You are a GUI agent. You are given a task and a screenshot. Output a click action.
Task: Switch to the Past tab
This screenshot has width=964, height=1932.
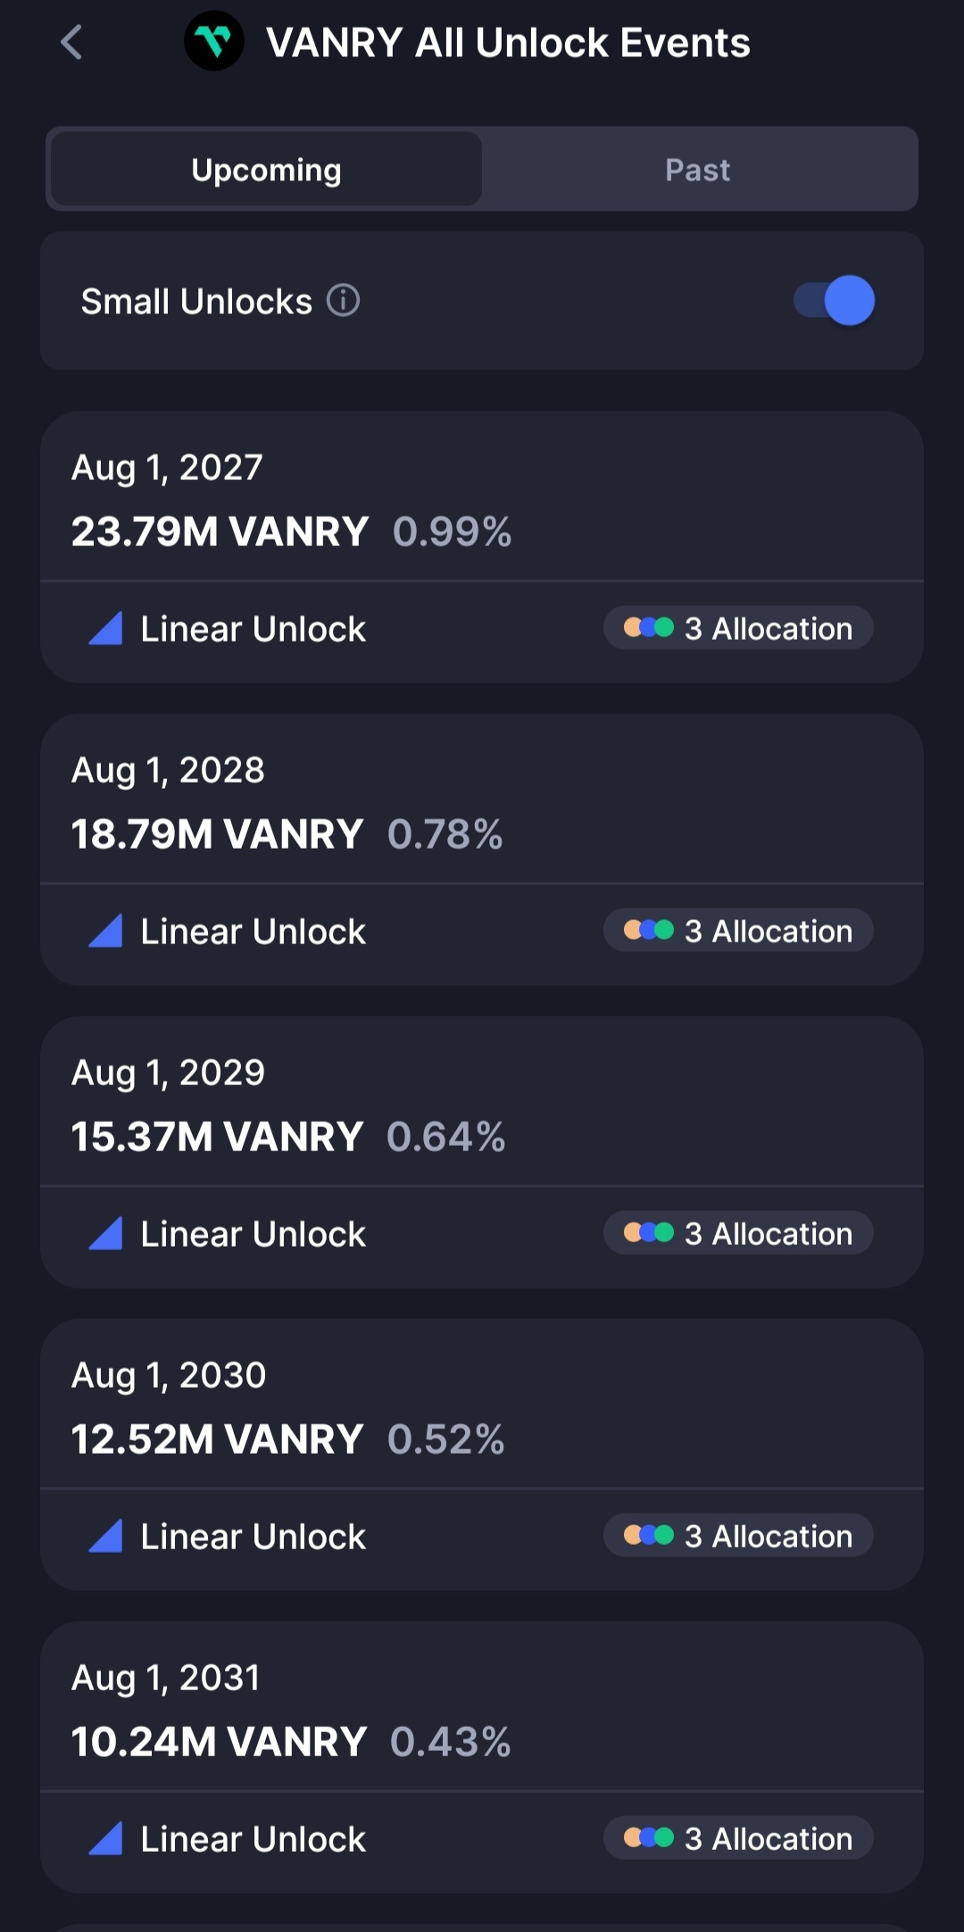(x=698, y=170)
